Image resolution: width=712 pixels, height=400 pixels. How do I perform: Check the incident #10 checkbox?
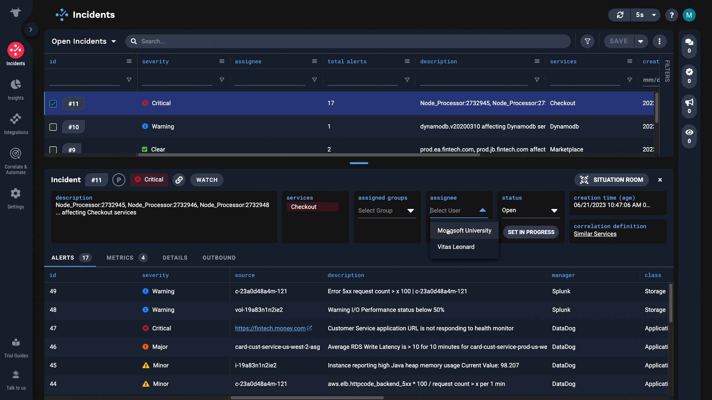tap(53, 127)
